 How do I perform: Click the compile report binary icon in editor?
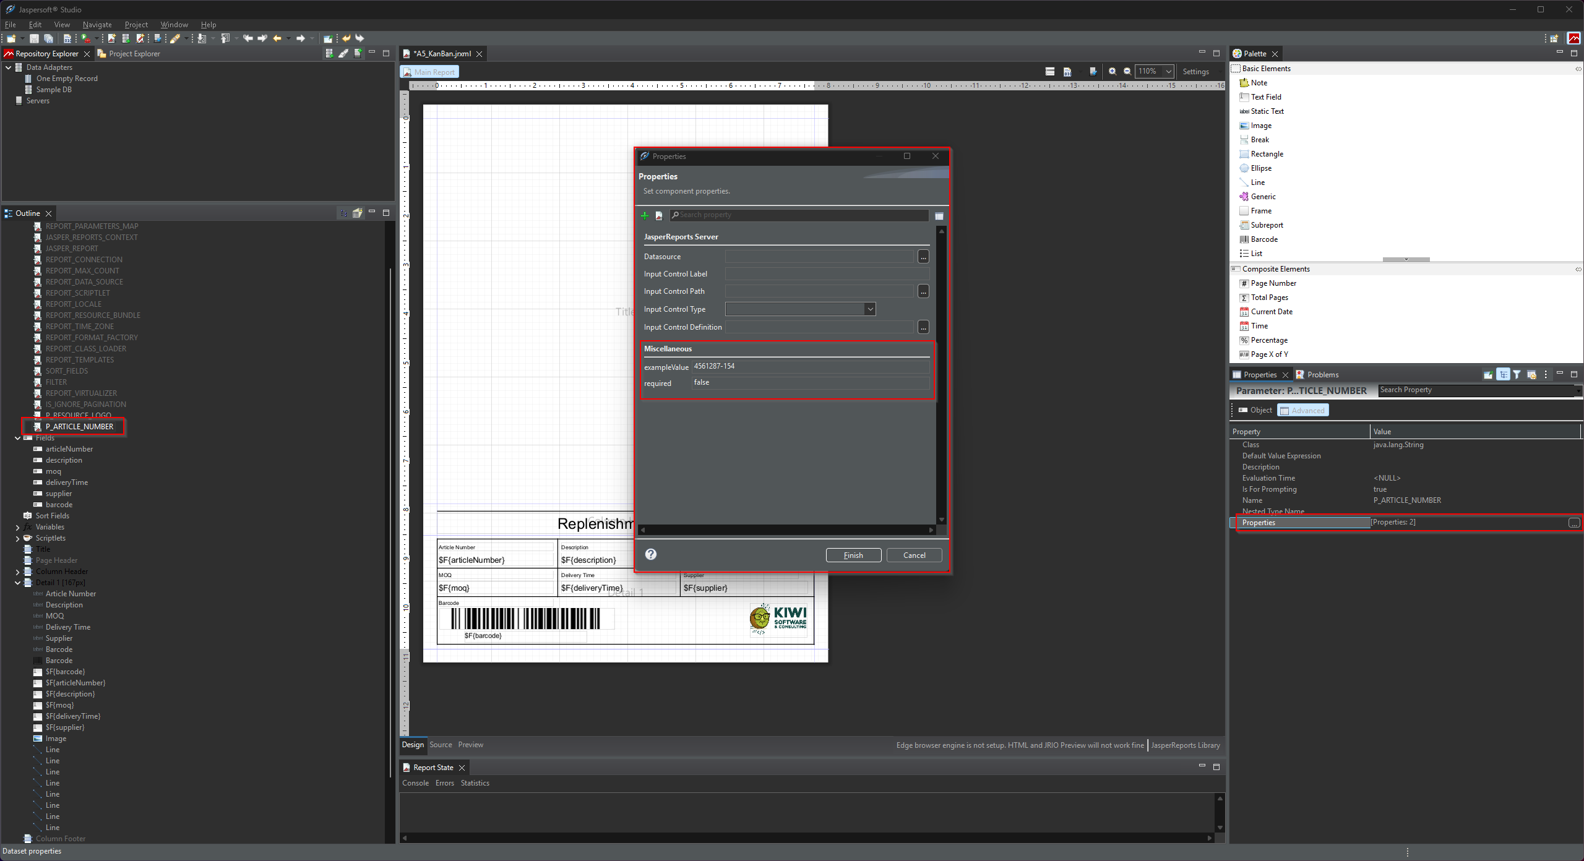(1067, 71)
